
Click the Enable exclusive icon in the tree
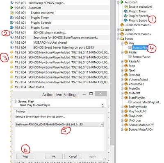point(126,7)
